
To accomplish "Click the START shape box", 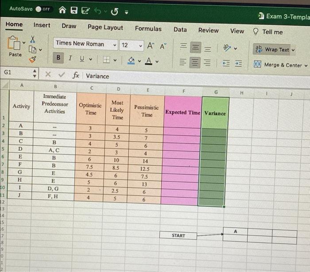I will tap(178, 235).
